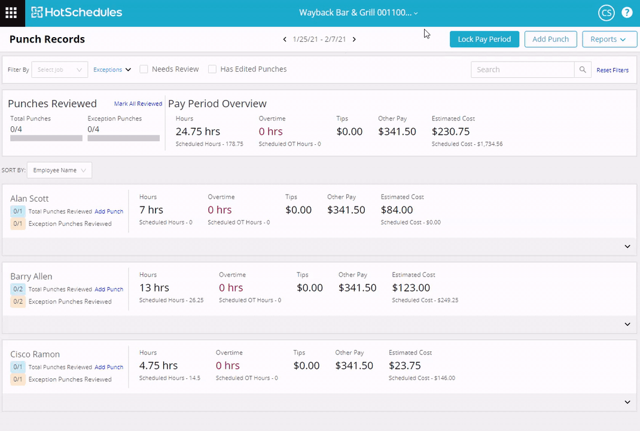
Task: Click the Total Punches progress bar
Action: pyautogui.click(x=46, y=138)
